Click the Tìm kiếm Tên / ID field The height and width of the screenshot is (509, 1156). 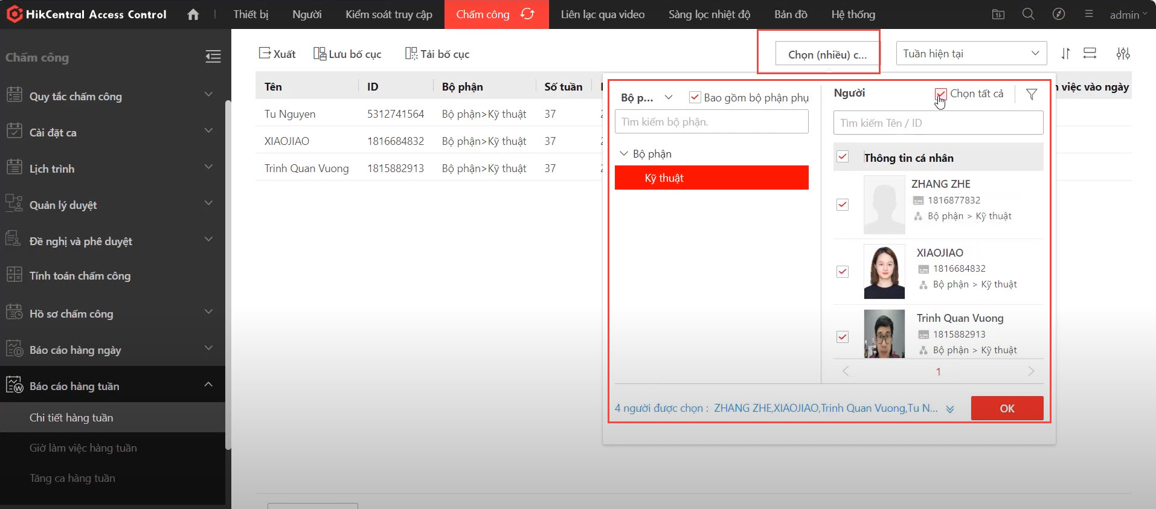point(938,123)
